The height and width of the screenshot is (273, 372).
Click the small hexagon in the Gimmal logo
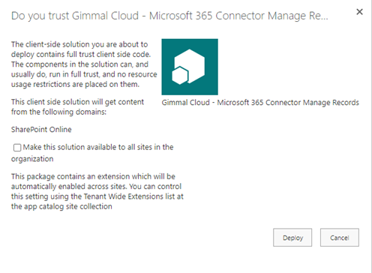coord(180,76)
